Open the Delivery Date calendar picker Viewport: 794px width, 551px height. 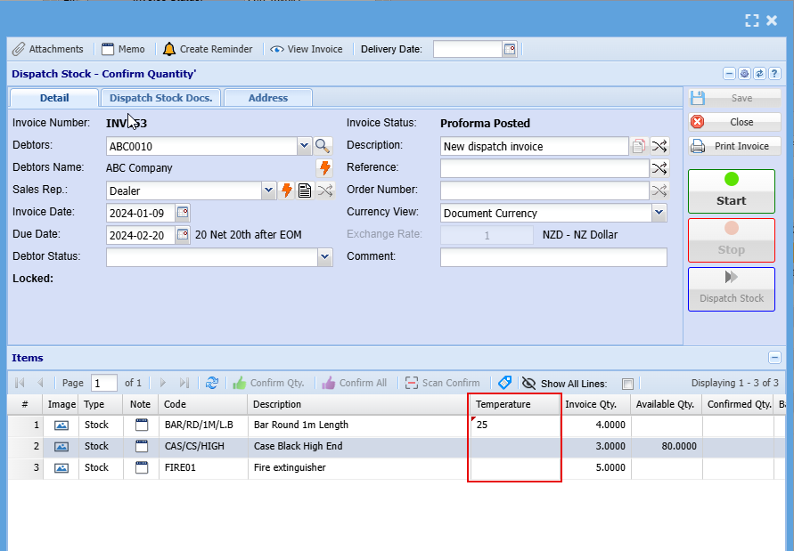click(510, 50)
